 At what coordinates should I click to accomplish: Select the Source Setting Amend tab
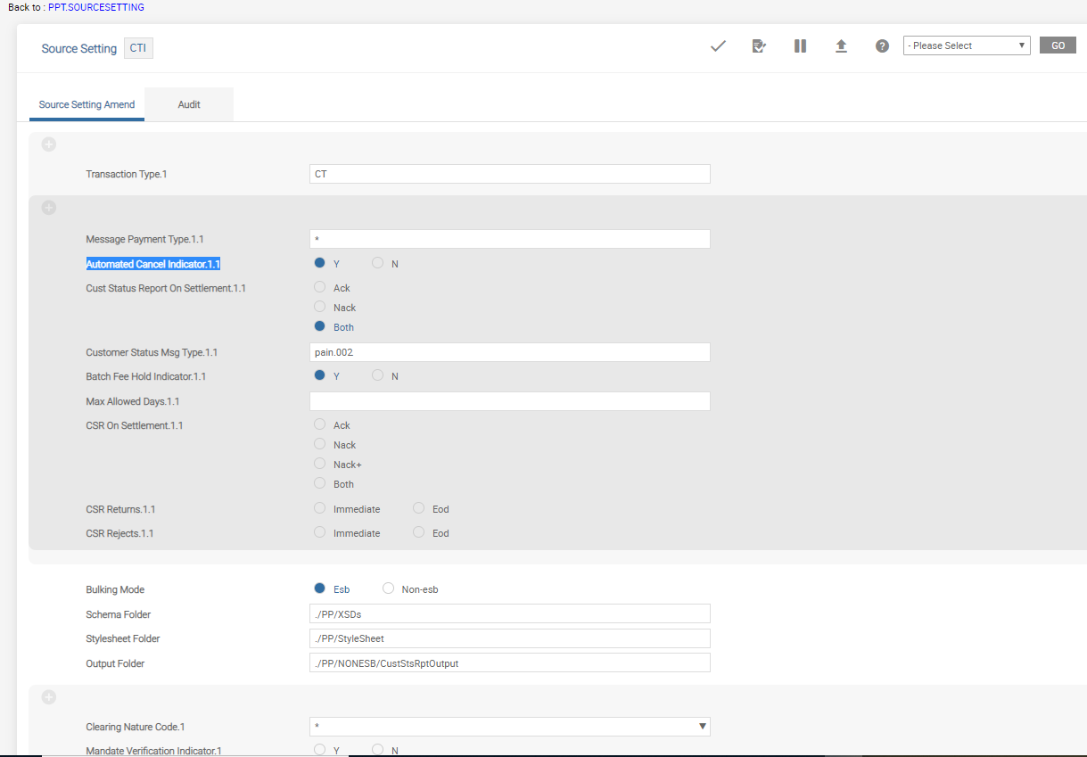[x=86, y=104]
